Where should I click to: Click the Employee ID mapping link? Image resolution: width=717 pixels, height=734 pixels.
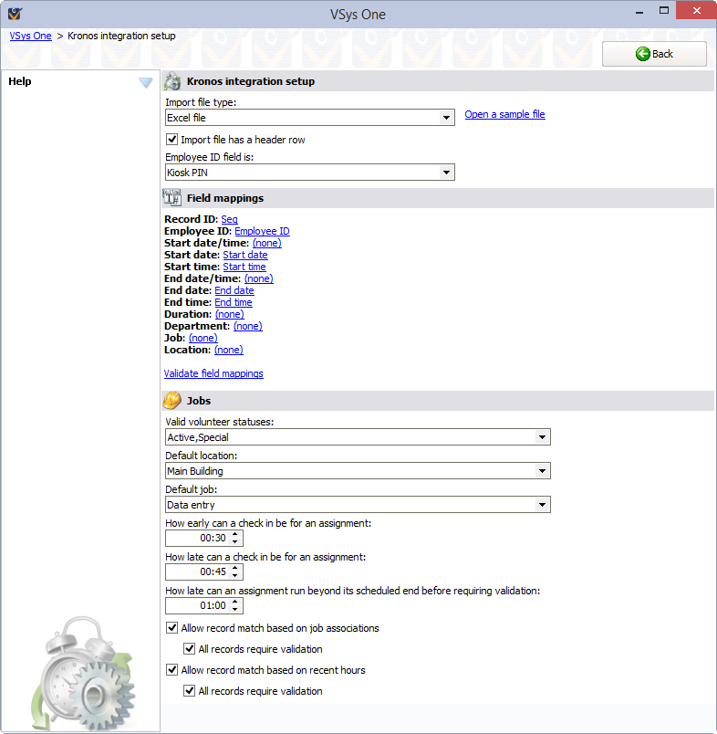pos(262,231)
